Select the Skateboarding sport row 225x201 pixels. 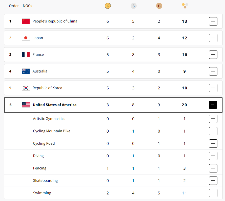coord(113,181)
